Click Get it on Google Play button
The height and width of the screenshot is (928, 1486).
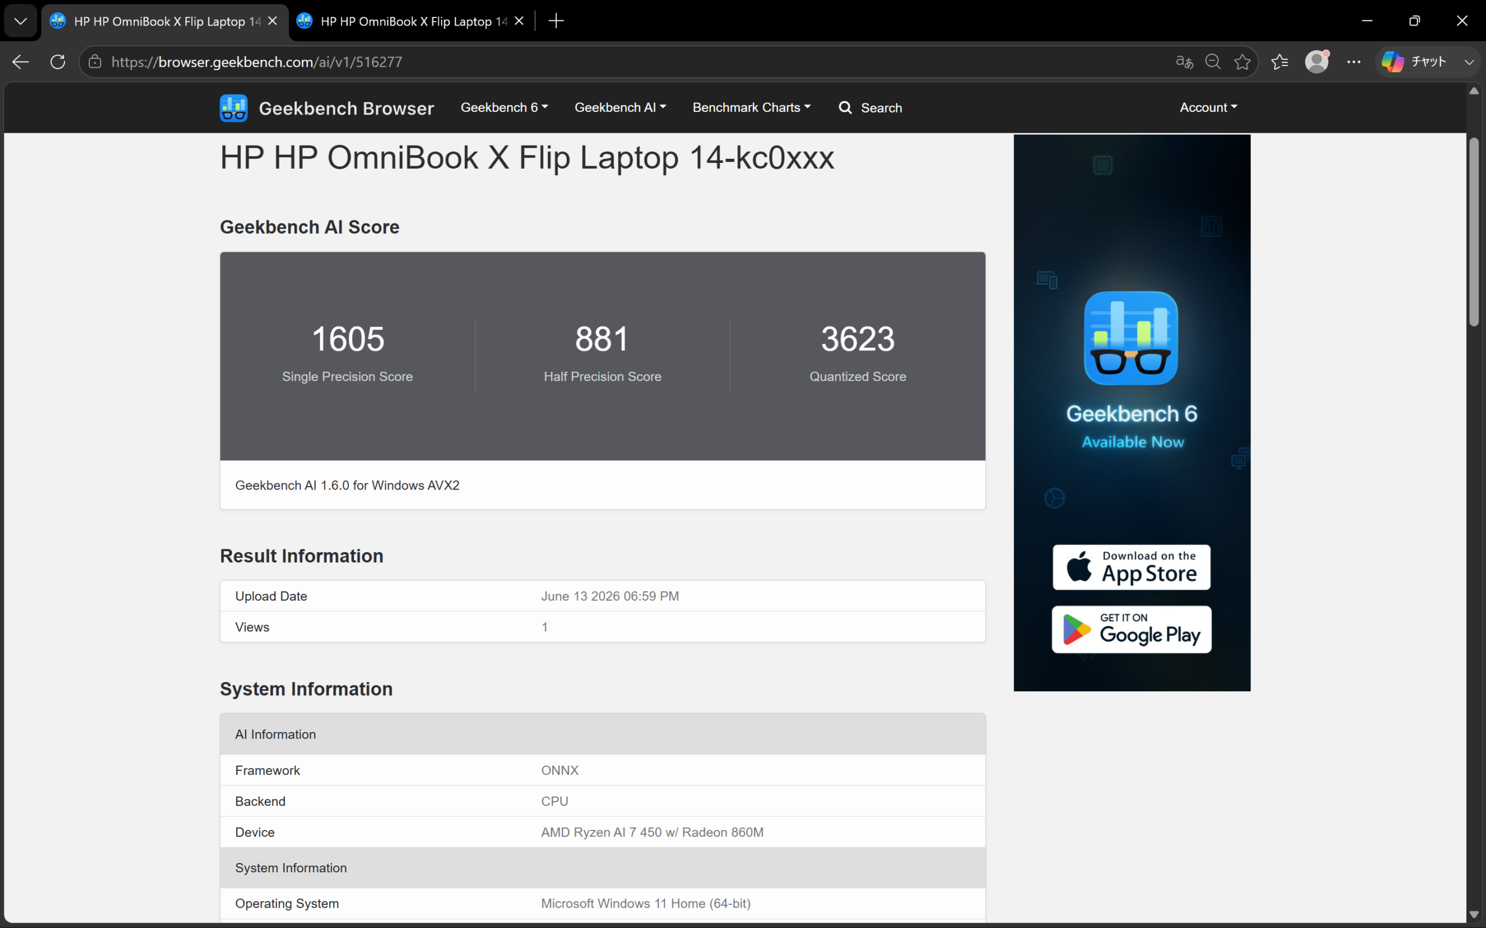tap(1131, 629)
